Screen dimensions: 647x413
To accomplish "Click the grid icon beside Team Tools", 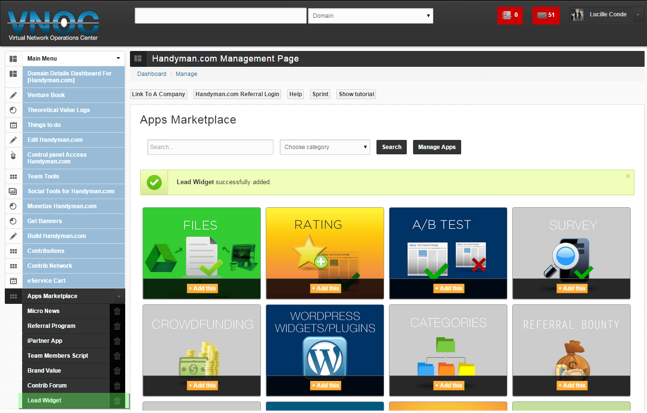I will pos(13,176).
